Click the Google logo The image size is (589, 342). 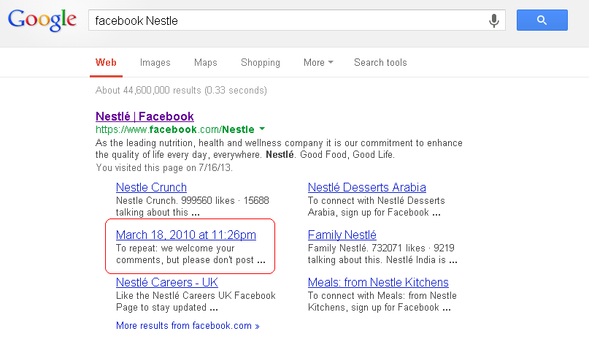[x=42, y=20]
